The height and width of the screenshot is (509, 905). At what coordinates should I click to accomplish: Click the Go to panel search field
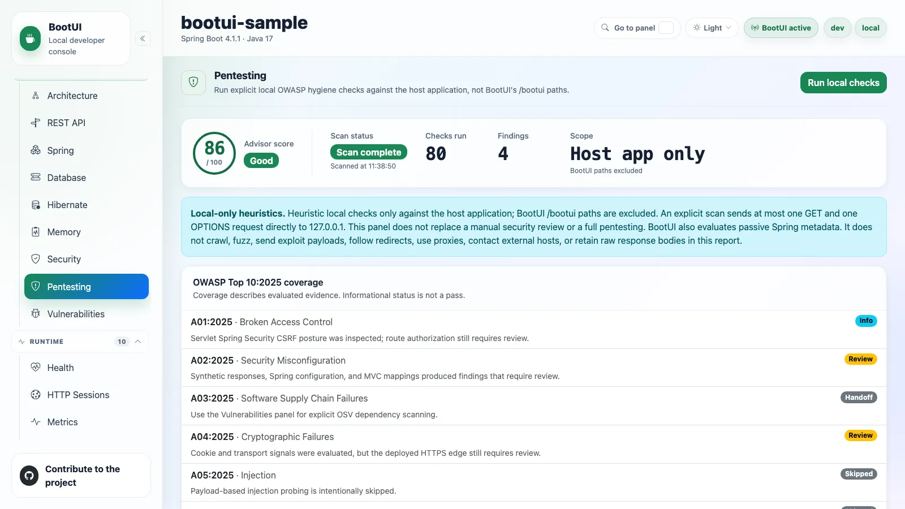pos(637,28)
